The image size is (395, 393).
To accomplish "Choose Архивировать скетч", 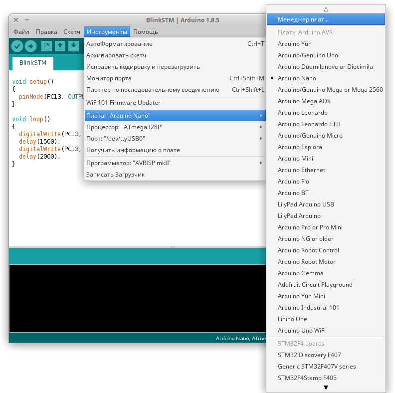I will tap(175, 55).
